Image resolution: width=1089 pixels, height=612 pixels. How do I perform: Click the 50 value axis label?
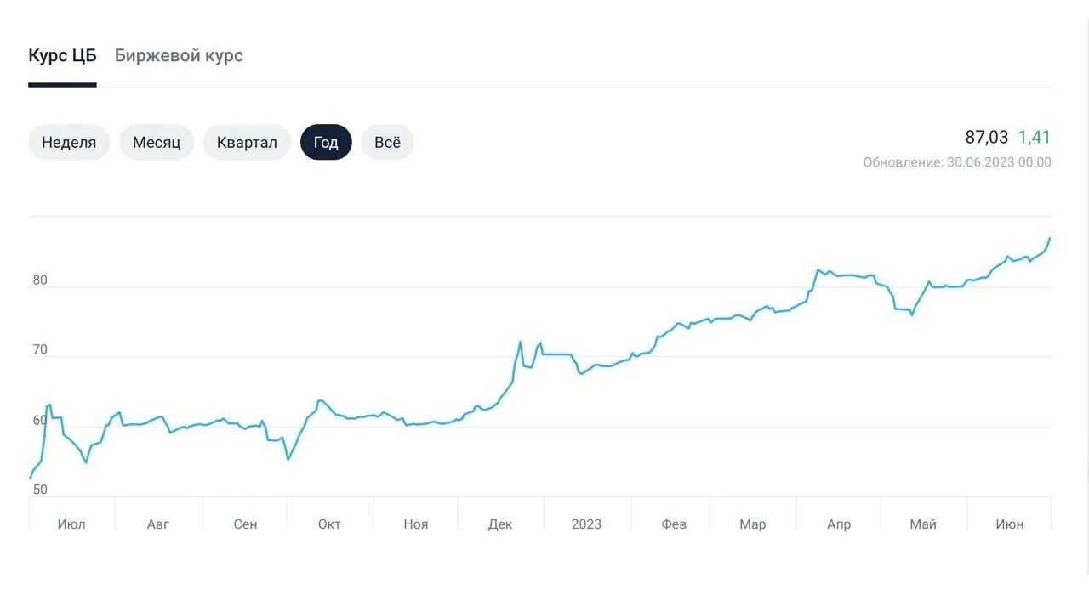pos(40,490)
